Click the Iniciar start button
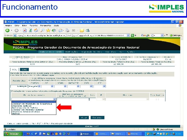The height and width of the screenshot is (140, 187). (x=13, y=134)
